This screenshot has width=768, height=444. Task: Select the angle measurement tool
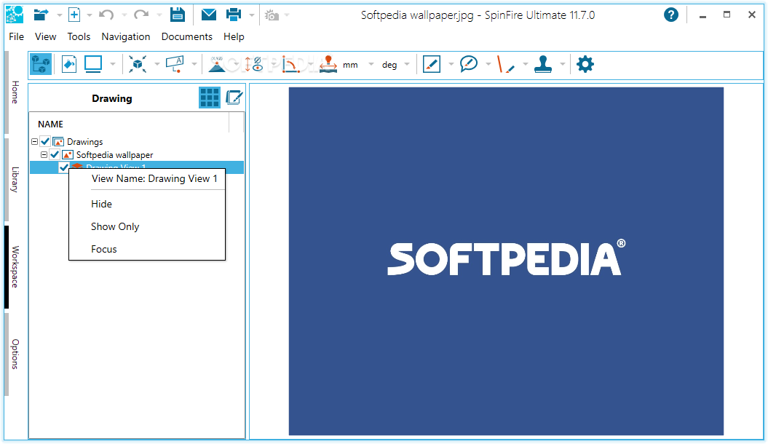[290, 64]
